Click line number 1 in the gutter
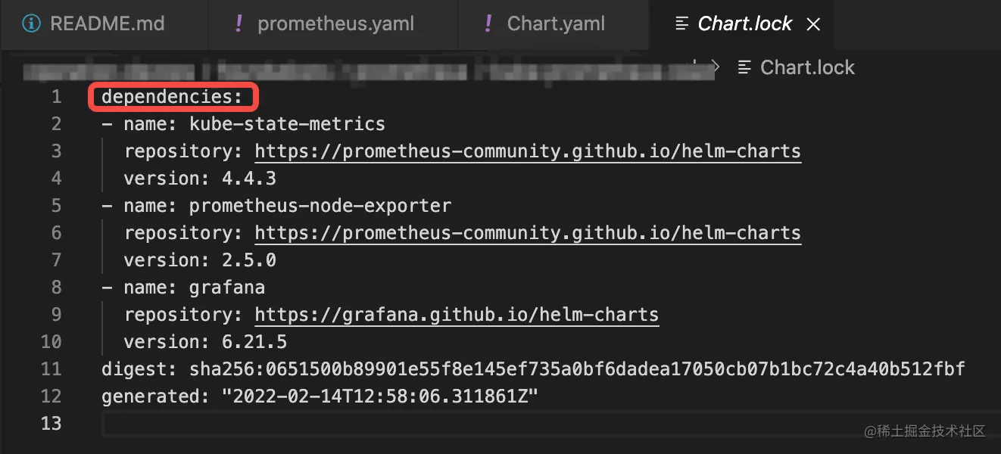 click(x=56, y=97)
